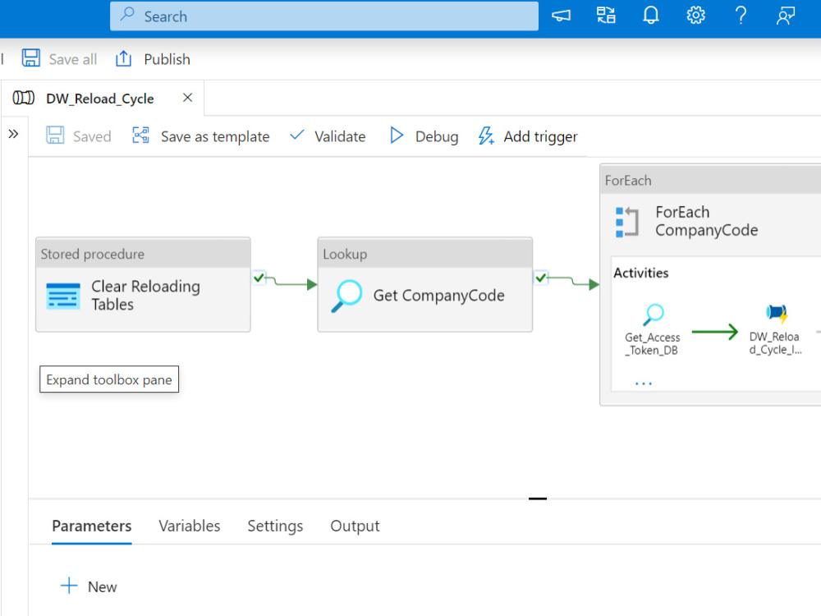The height and width of the screenshot is (616, 821).
Task: Open the help question mark icon
Action: pos(741,15)
